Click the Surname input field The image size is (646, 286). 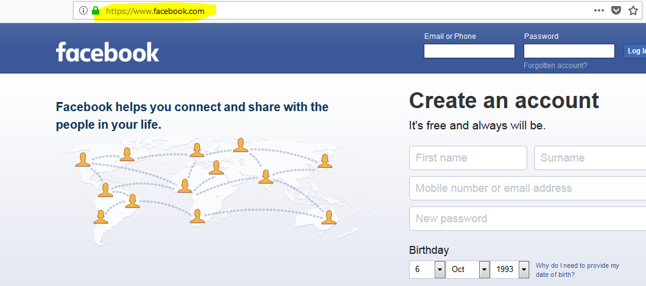pyautogui.click(x=589, y=158)
